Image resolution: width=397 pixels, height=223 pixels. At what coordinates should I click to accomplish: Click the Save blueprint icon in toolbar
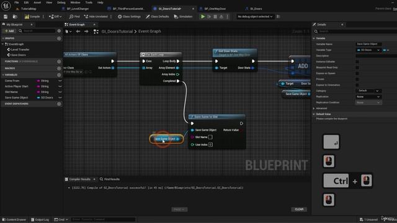(x=6, y=17)
